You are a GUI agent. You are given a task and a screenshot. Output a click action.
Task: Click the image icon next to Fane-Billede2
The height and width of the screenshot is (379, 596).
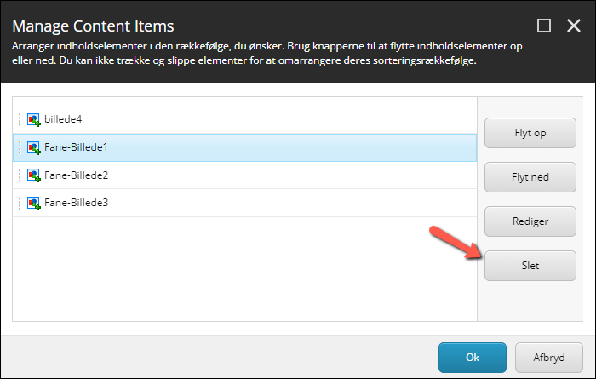click(x=34, y=175)
